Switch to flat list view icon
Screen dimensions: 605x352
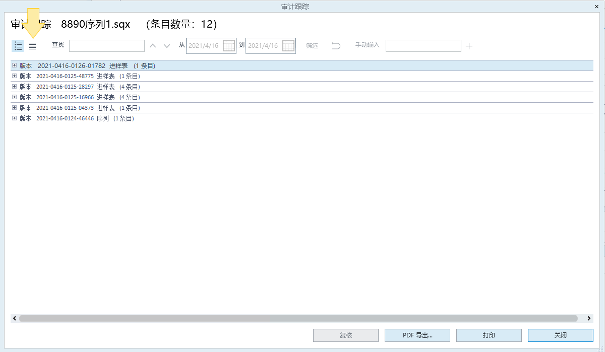pos(32,46)
